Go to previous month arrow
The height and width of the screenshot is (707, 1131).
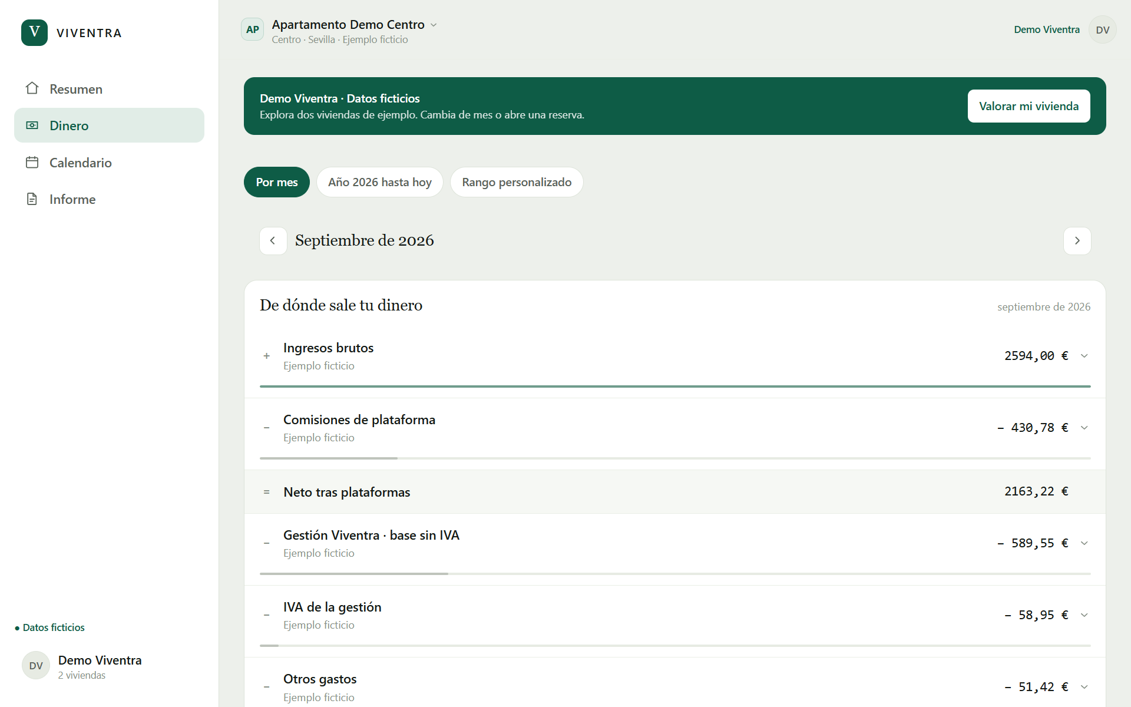(x=273, y=240)
